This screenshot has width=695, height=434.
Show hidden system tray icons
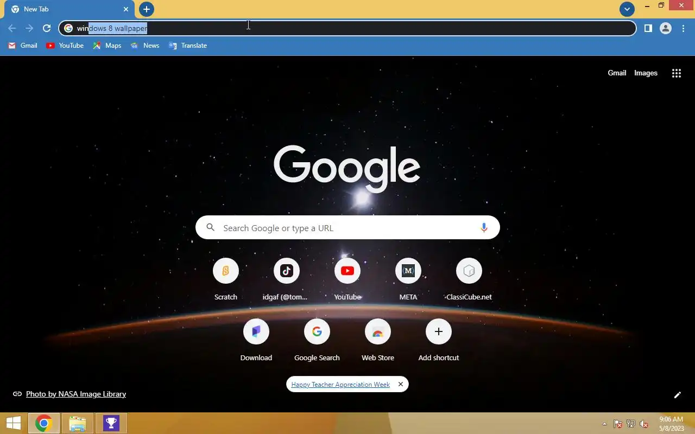click(604, 424)
